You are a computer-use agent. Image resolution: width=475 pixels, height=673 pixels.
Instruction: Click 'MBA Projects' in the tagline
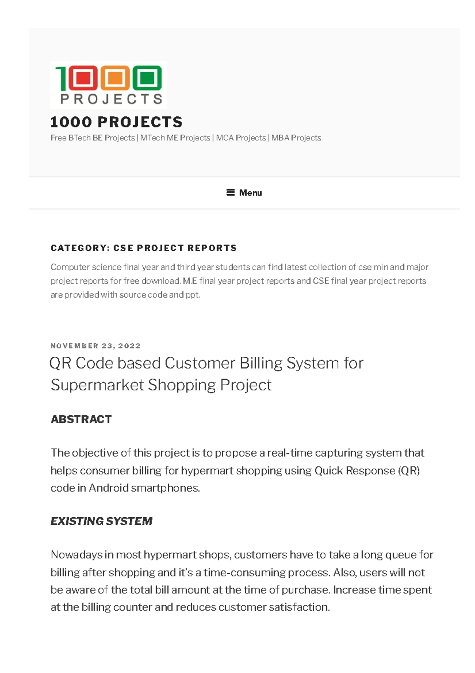(x=296, y=138)
